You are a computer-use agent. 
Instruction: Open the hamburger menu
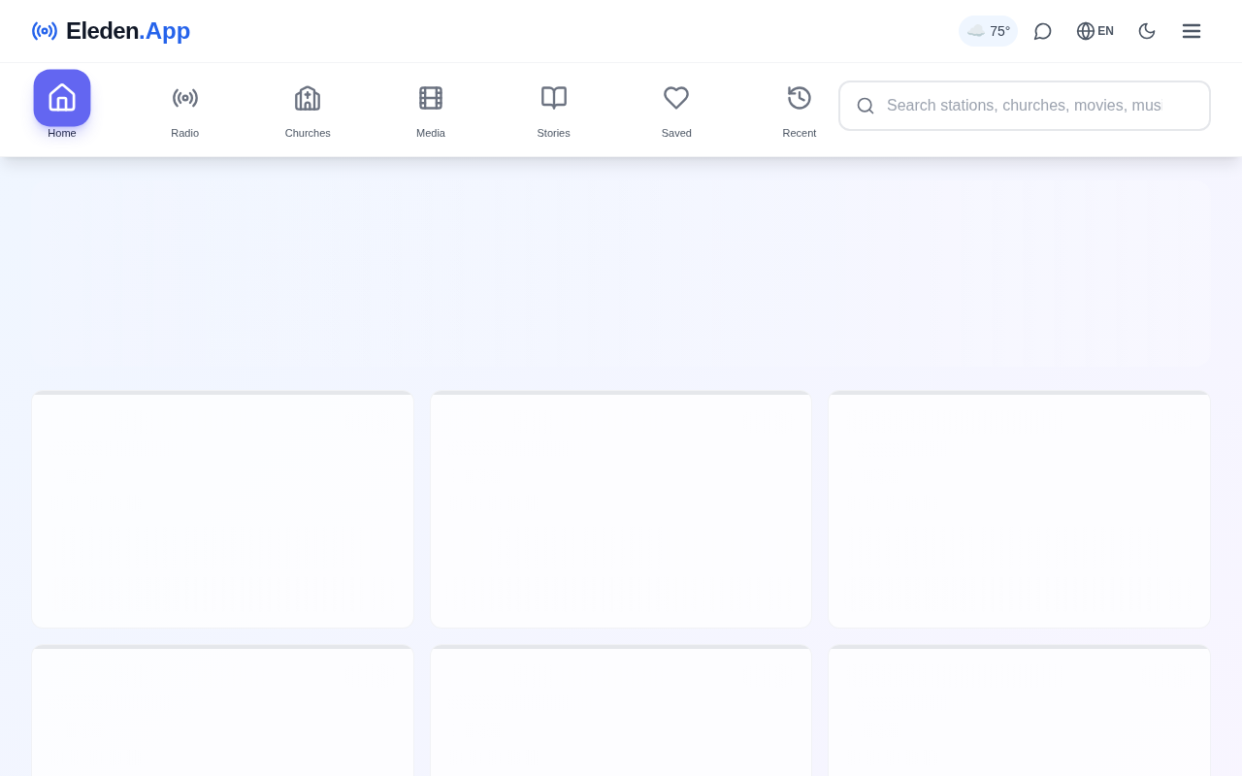1192,31
